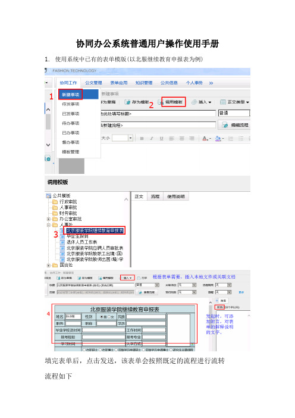Check the 在职硕士 checkbox

click(x=84, y=350)
